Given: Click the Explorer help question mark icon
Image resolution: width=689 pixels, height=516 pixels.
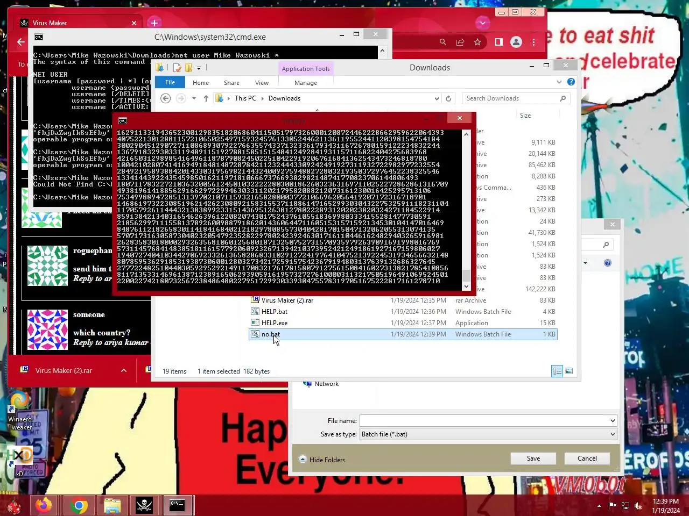Looking at the screenshot, I should pos(571,82).
